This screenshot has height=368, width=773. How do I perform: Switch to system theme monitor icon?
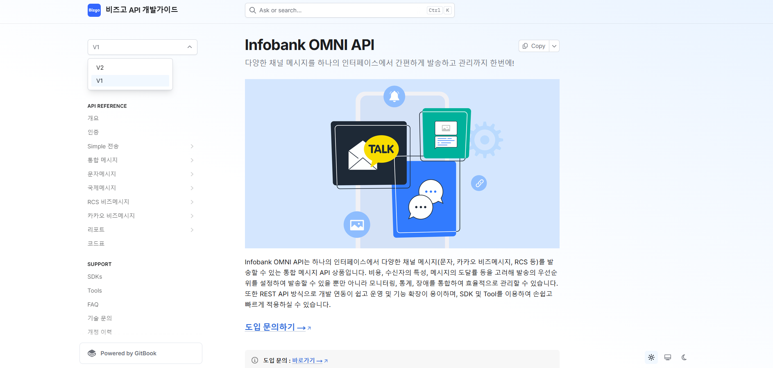point(668,357)
